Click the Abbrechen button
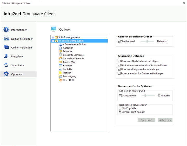This screenshot has width=187, height=146. [165, 120]
